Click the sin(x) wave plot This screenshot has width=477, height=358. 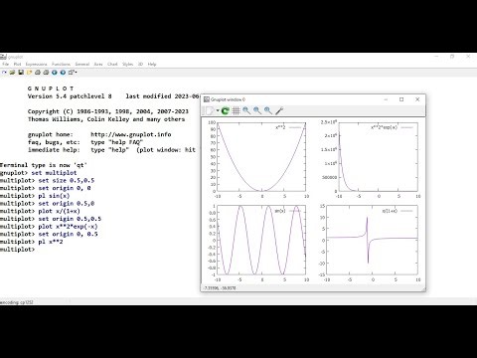coord(261,240)
